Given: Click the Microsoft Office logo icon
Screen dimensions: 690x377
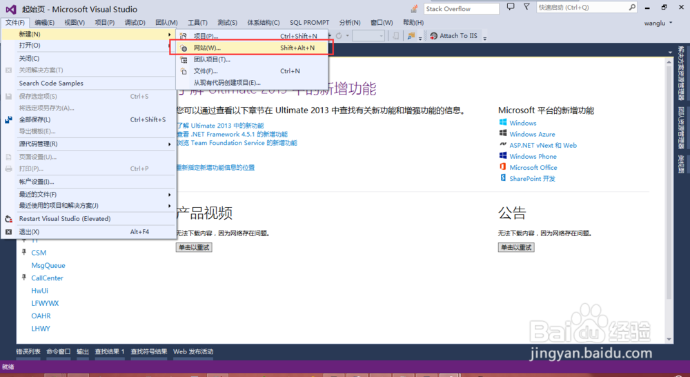Looking at the screenshot, I should pyautogui.click(x=502, y=166).
